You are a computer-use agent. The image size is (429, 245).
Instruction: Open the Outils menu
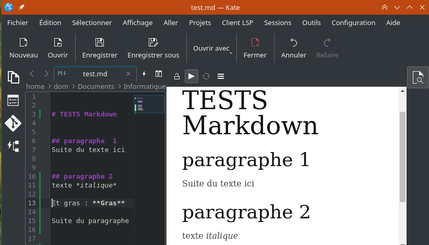coord(312,22)
